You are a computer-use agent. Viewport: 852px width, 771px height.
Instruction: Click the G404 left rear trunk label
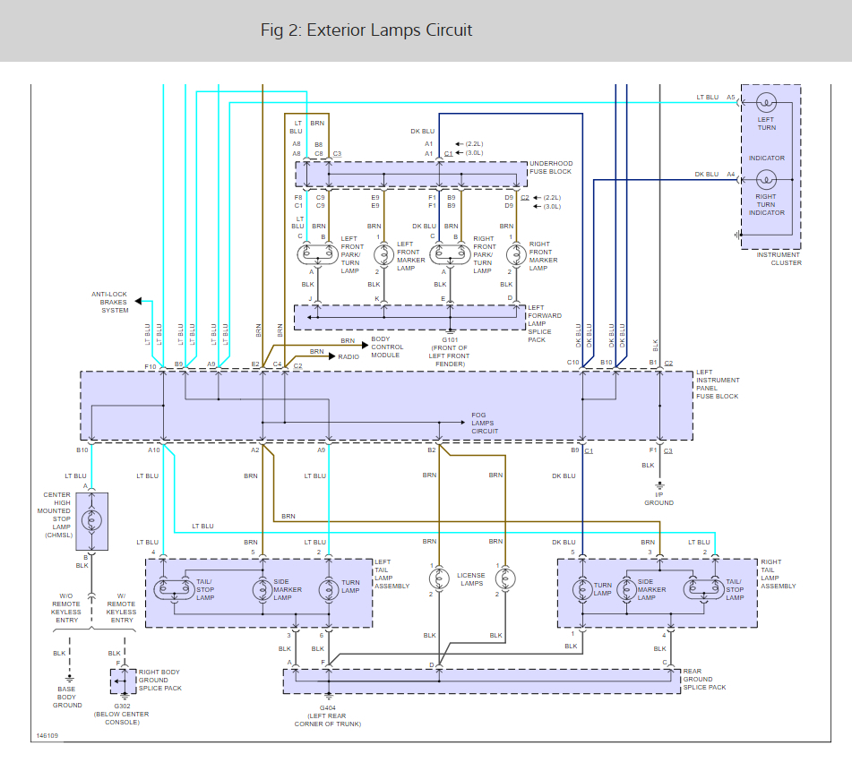click(x=328, y=715)
